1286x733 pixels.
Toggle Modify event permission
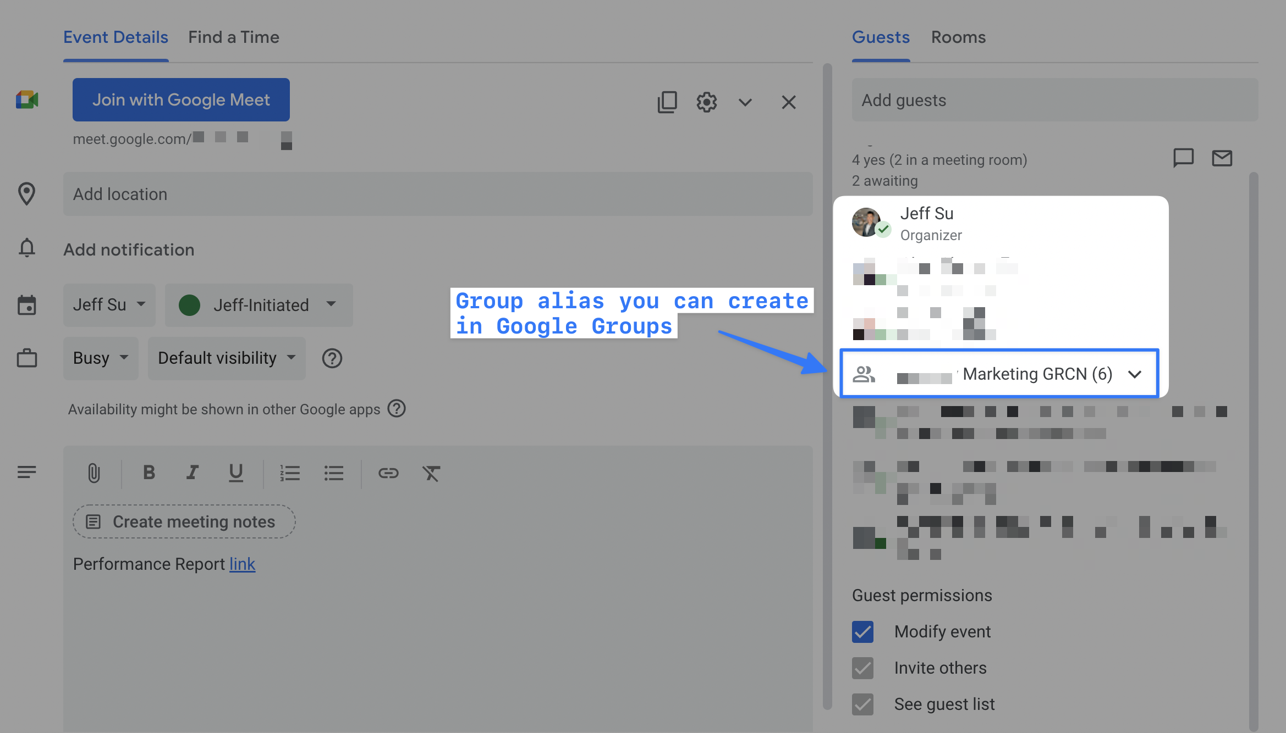pyautogui.click(x=862, y=632)
